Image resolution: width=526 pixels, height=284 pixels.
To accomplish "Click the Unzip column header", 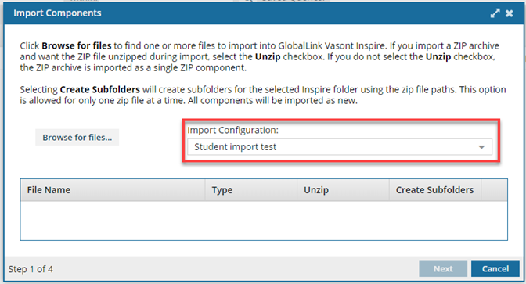I will click(343, 190).
